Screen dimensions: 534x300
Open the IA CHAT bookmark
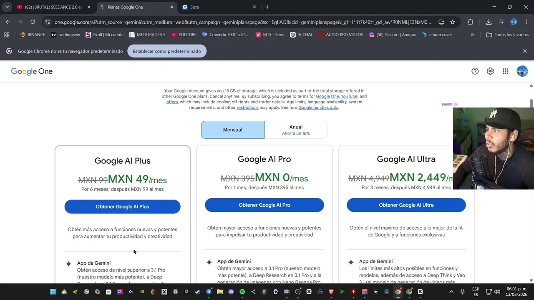(x=301, y=35)
